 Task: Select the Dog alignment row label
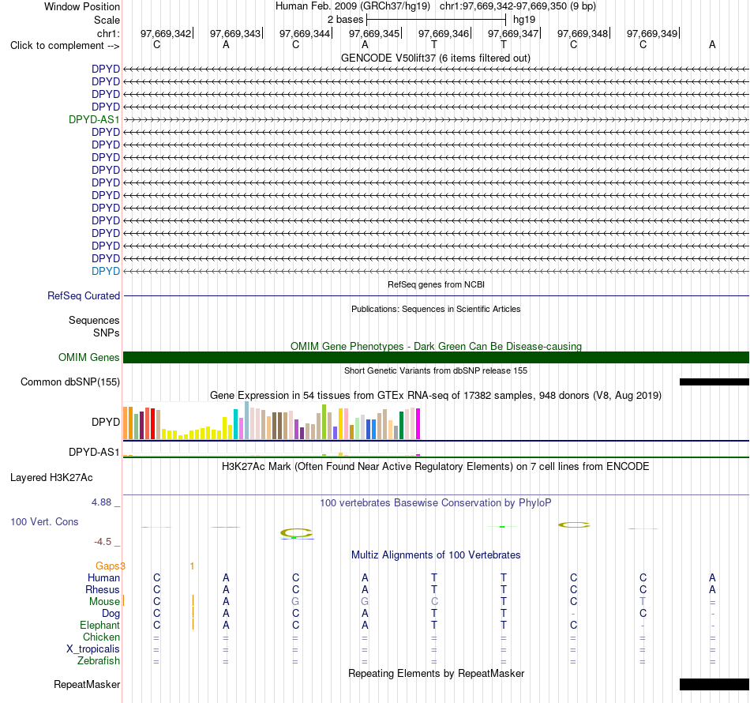point(111,613)
